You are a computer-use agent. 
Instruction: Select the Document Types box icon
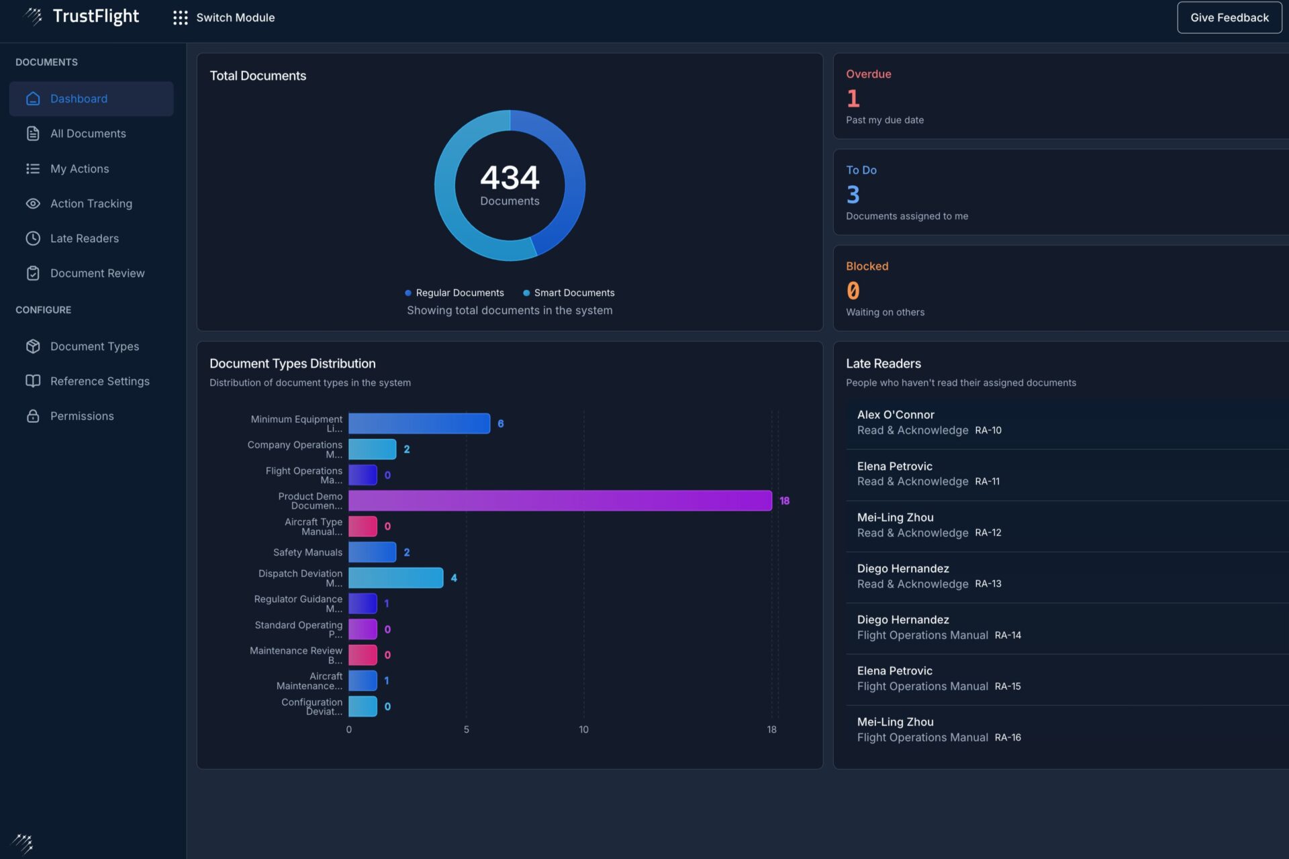pos(34,346)
